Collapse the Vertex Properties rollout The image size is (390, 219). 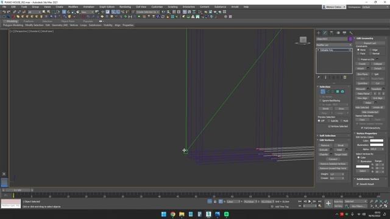tap(367, 133)
